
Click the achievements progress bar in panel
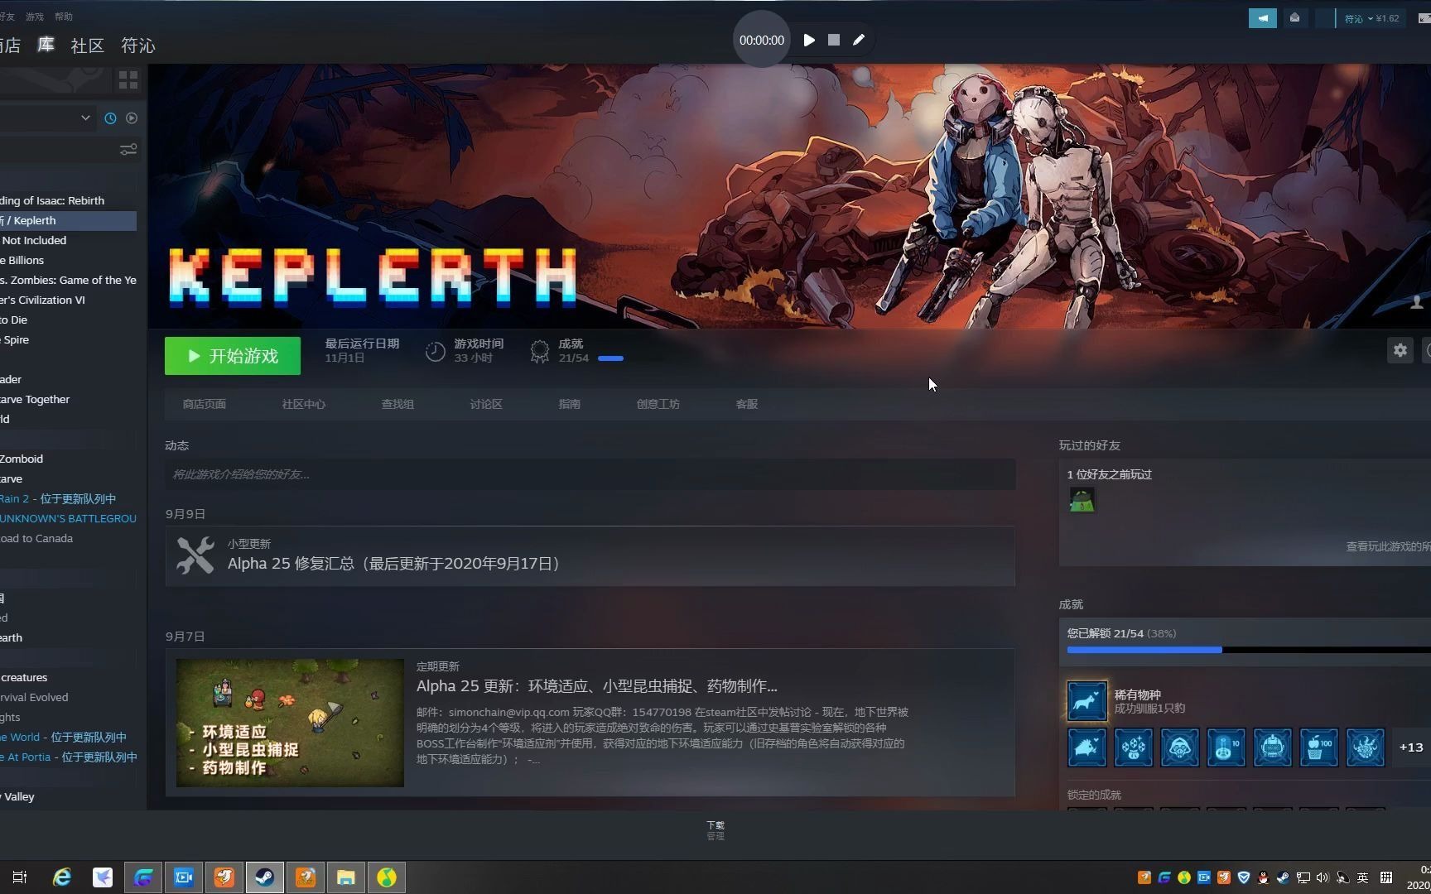[1249, 650]
